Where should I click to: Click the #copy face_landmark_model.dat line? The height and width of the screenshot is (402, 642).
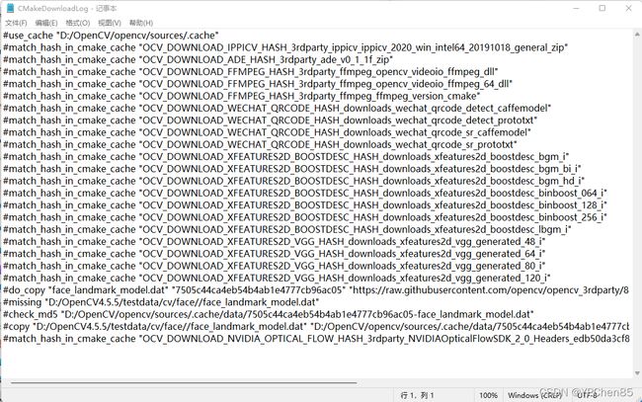pos(316,327)
